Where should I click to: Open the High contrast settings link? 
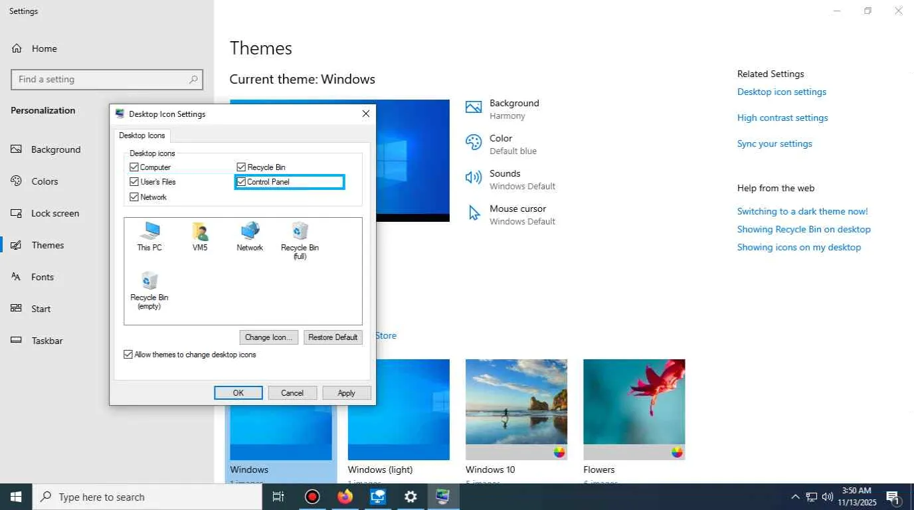tap(782, 118)
